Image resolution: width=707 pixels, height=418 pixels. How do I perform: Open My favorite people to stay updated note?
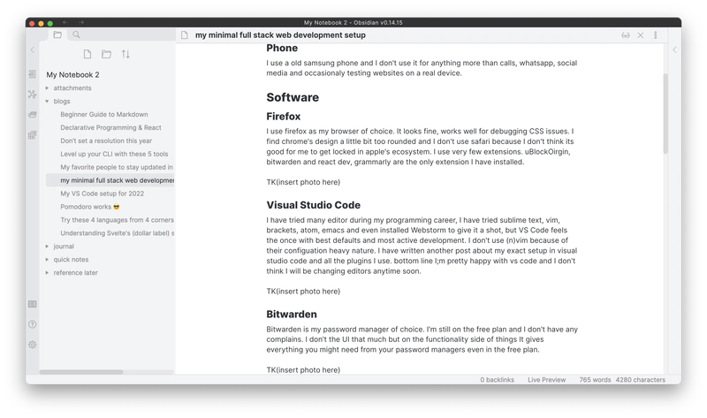tap(117, 167)
